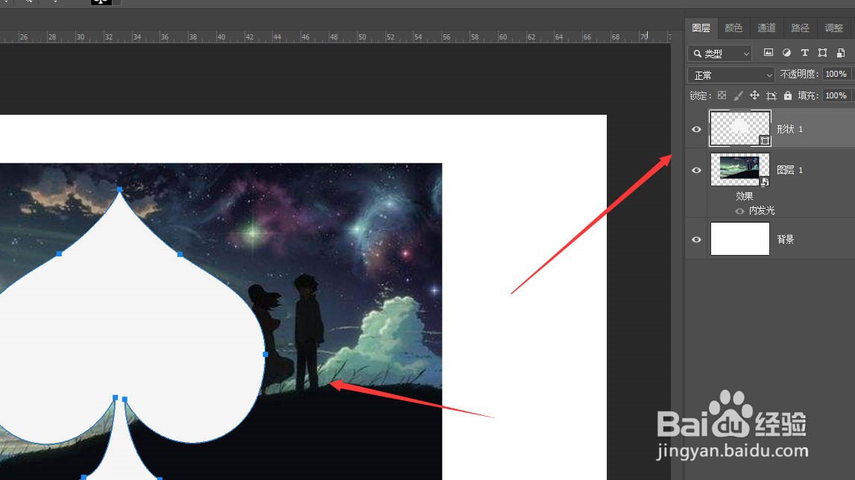This screenshot has height=480, width=855.
Task: Click the 背景 layer name
Action: coord(785,239)
